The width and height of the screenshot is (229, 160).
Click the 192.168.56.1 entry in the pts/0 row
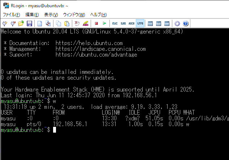tap(70, 124)
